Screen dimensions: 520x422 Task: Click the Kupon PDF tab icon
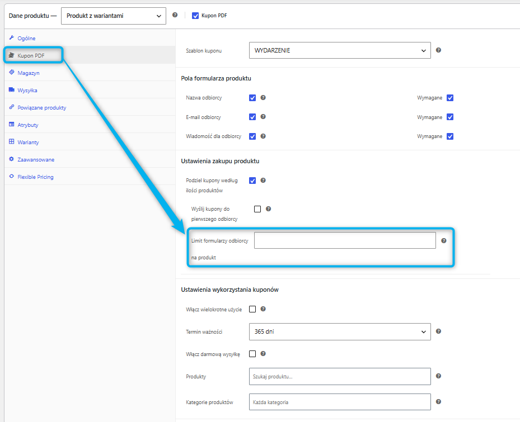tap(12, 55)
